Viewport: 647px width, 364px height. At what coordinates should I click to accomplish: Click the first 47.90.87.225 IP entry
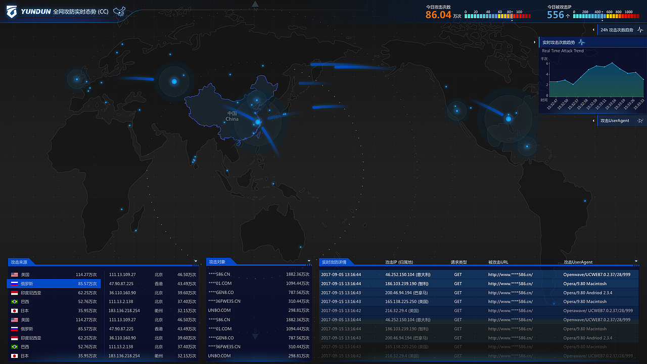click(x=121, y=284)
